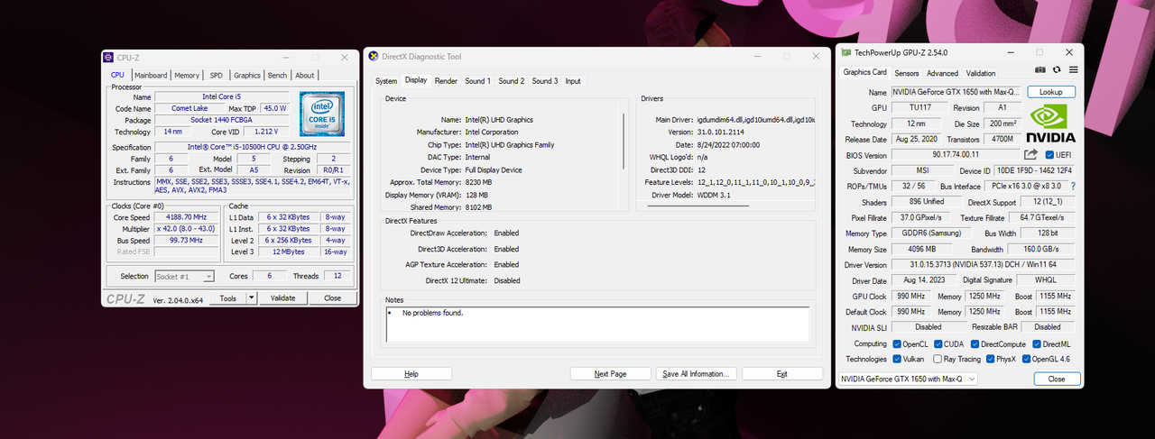This screenshot has height=439, width=1155.
Task: Open the SPD tab in CPU-Z
Action: point(217,76)
